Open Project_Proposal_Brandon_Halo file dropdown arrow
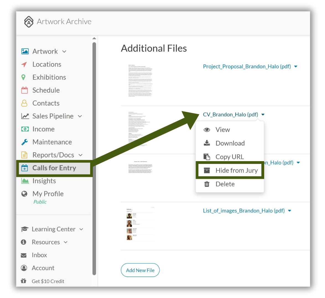The height and width of the screenshot is (298, 325). 296,66
